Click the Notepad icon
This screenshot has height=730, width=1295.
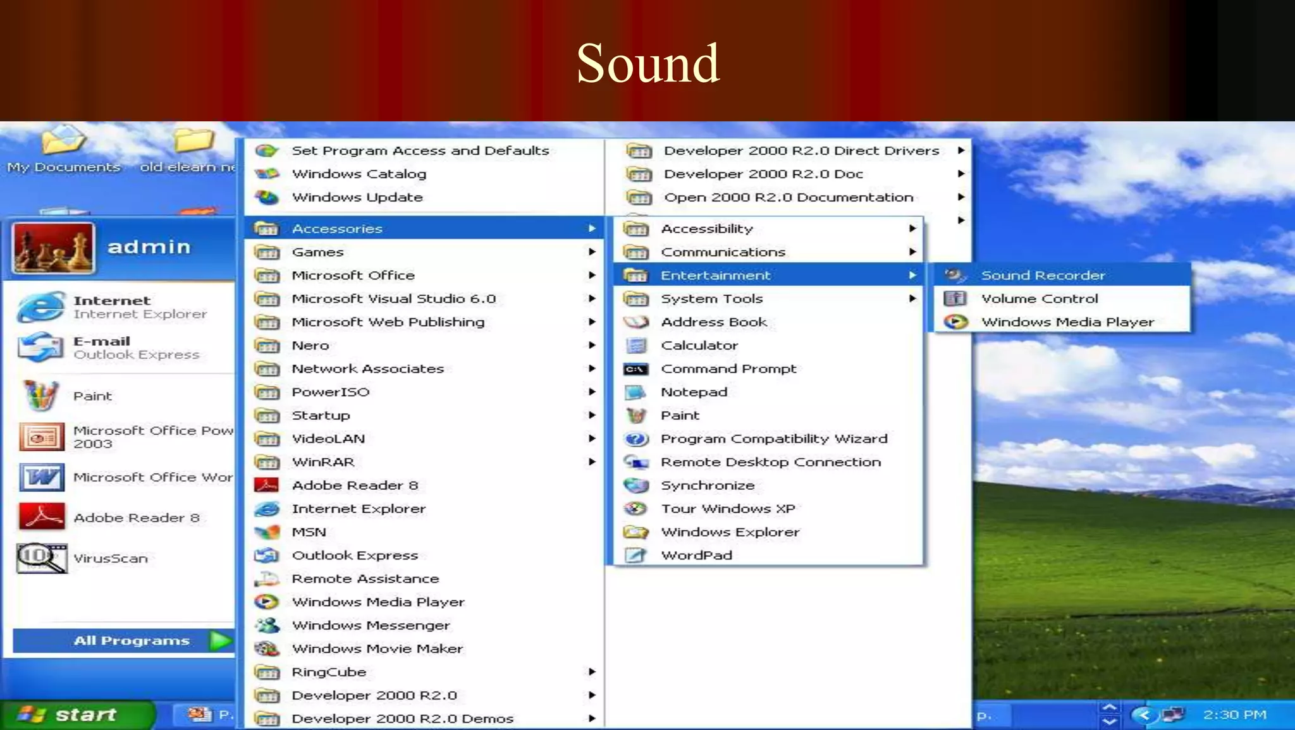pos(636,392)
